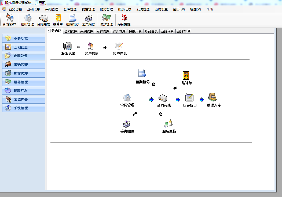Click the 归还清点 clipboard icon
The image size is (282, 197).
pos(189,100)
